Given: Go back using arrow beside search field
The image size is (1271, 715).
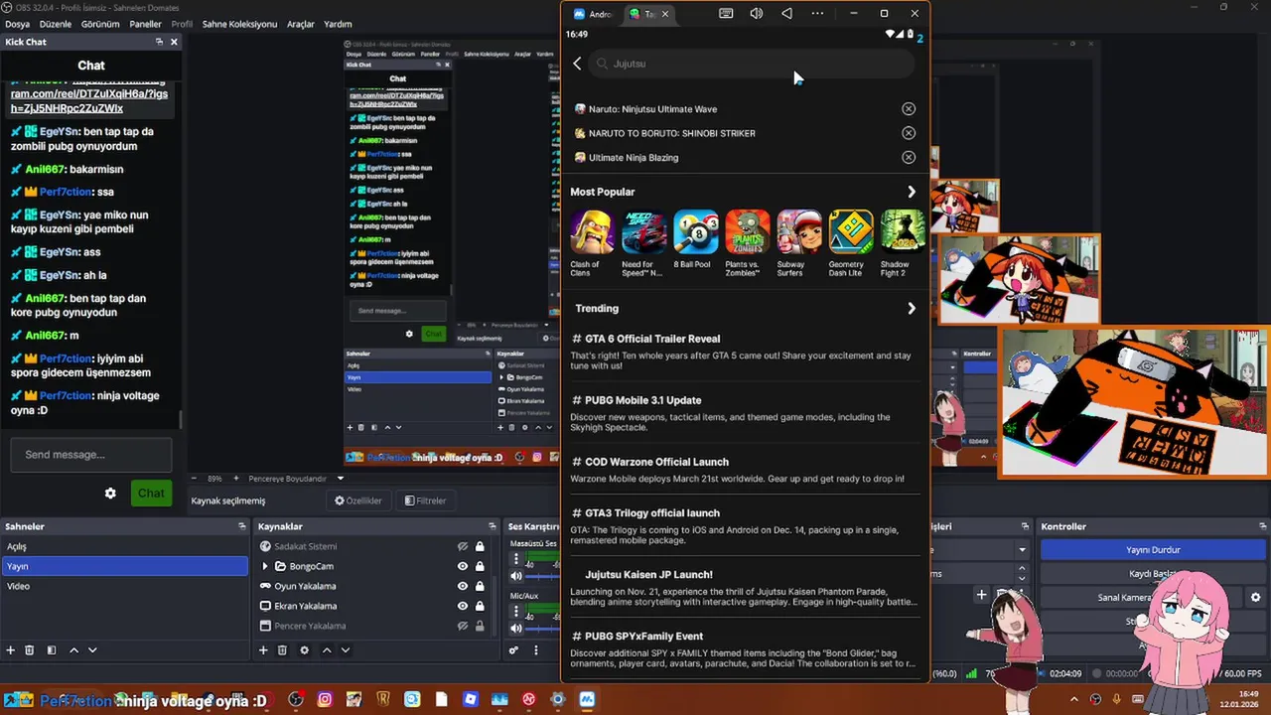Looking at the screenshot, I should pos(577,64).
